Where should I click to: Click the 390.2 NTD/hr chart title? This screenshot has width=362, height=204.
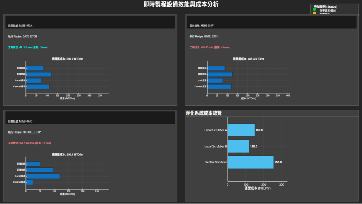click(67, 59)
